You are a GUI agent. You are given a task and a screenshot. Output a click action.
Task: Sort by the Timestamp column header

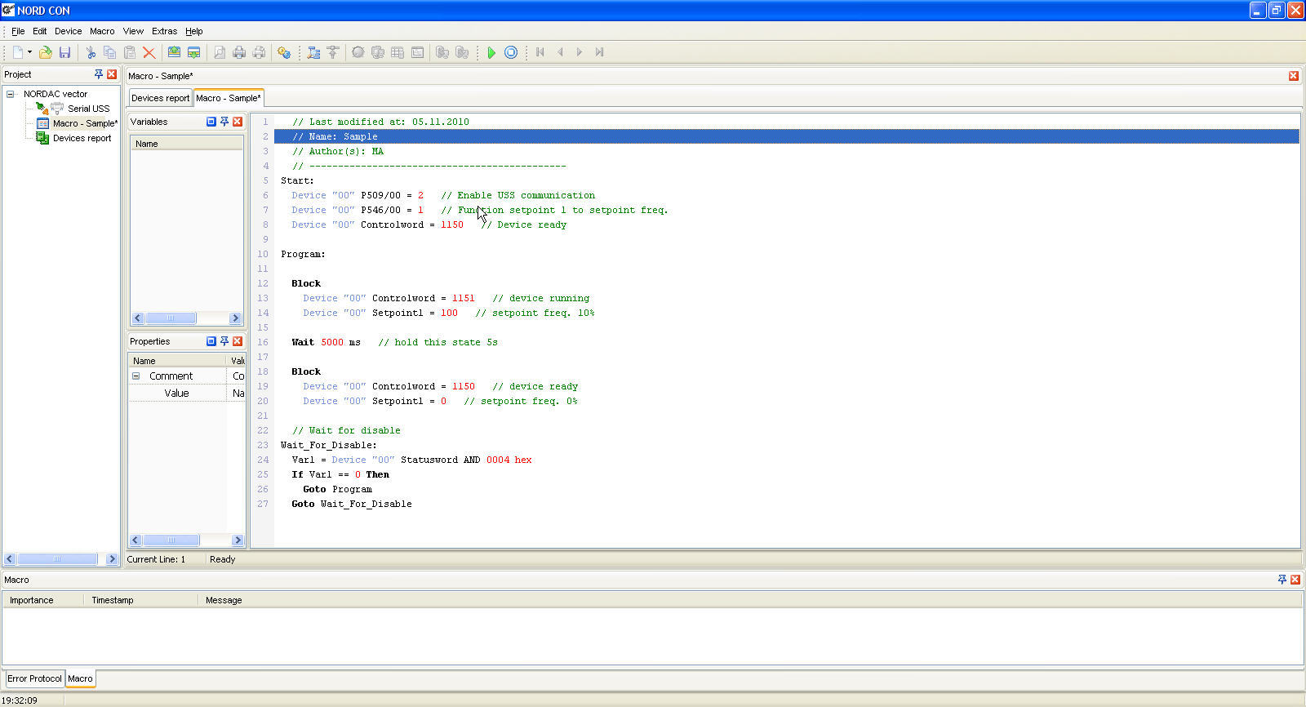(x=140, y=600)
